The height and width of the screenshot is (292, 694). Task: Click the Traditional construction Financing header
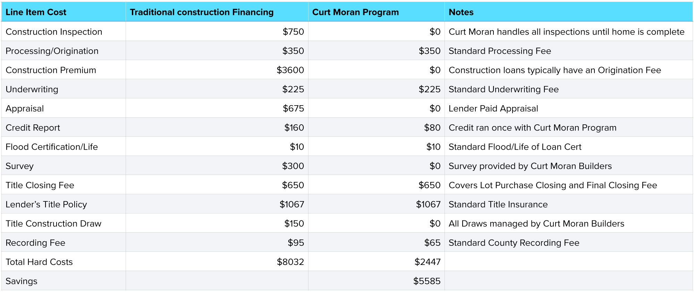click(202, 12)
